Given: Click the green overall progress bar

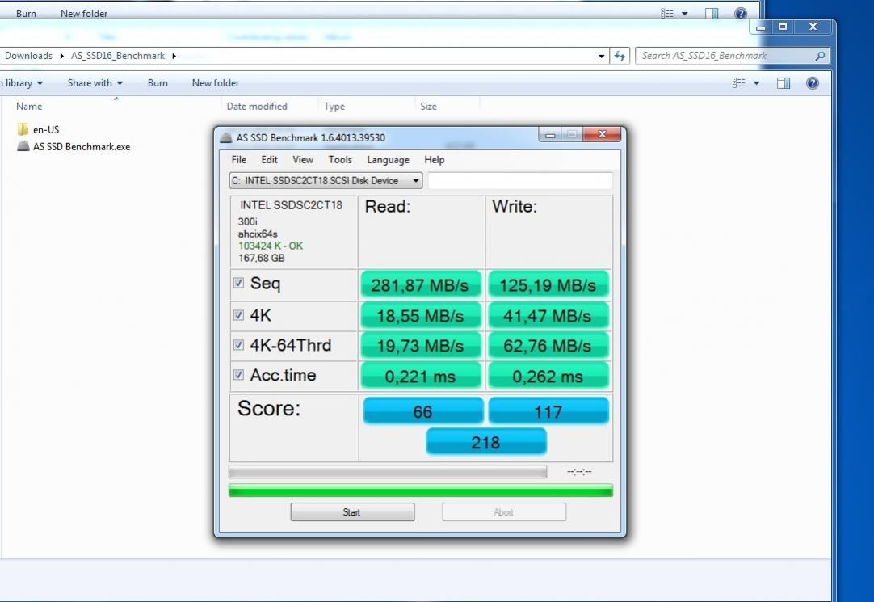Looking at the screenshot, I should coord(421,490).
